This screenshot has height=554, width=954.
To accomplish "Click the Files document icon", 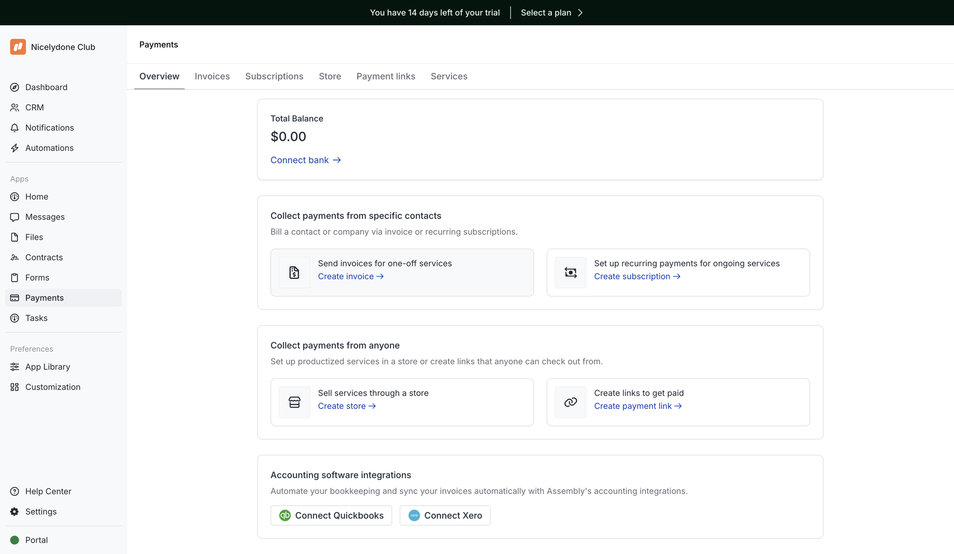I will tap(15, 237).
